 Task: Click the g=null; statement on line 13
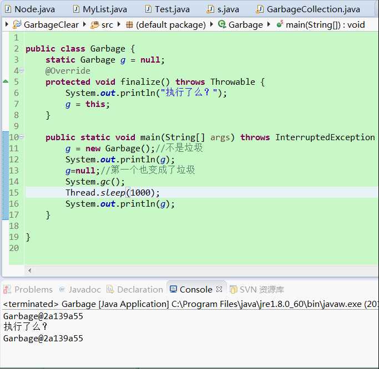tap(83, 171)
